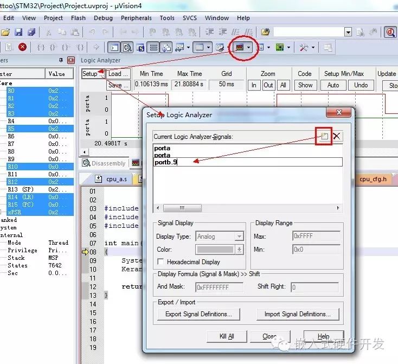Pin the Registers panel with pushpin icon
The height and width of the screenshot is (364, 398).
coord(61,60)
